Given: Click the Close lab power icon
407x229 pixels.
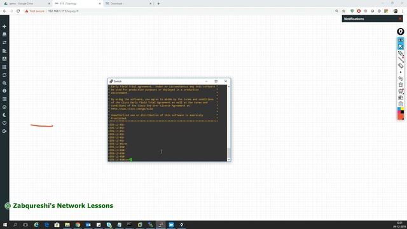Looking at the screenshot, I should [4, 123].
